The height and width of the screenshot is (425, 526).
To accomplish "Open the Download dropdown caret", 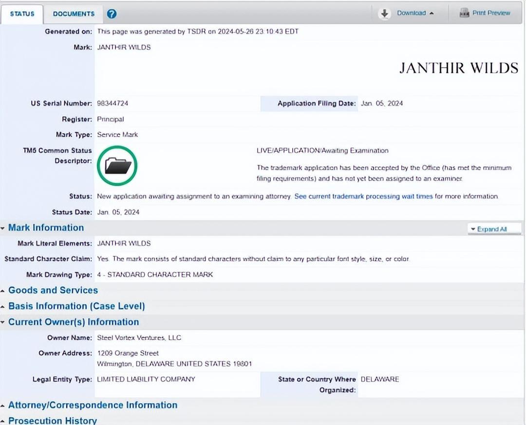I will pyautogui.click(x=432, y=13).
